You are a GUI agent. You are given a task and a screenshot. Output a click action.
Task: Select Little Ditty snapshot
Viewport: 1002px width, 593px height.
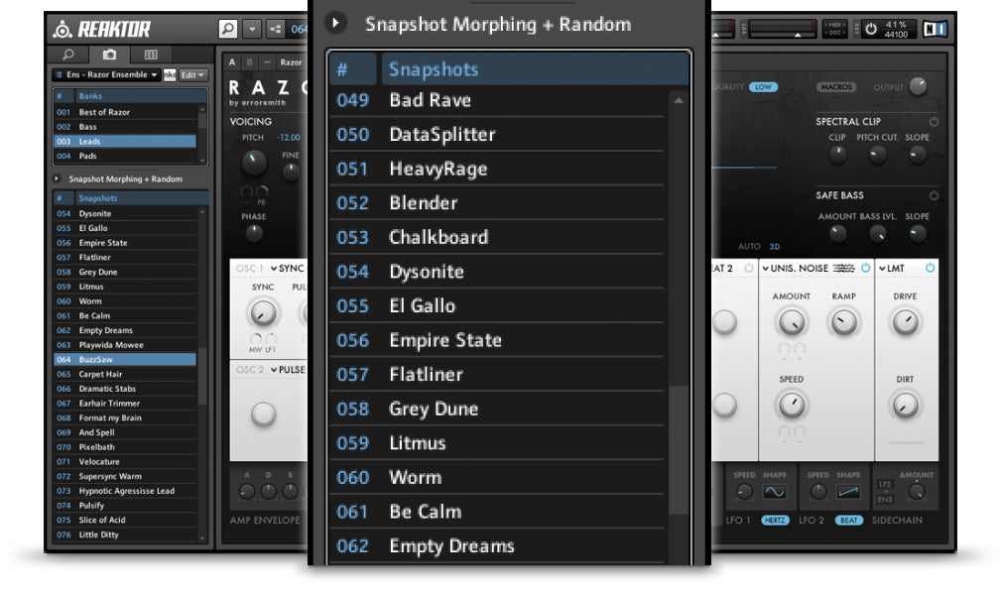click(x=125, y=534)
